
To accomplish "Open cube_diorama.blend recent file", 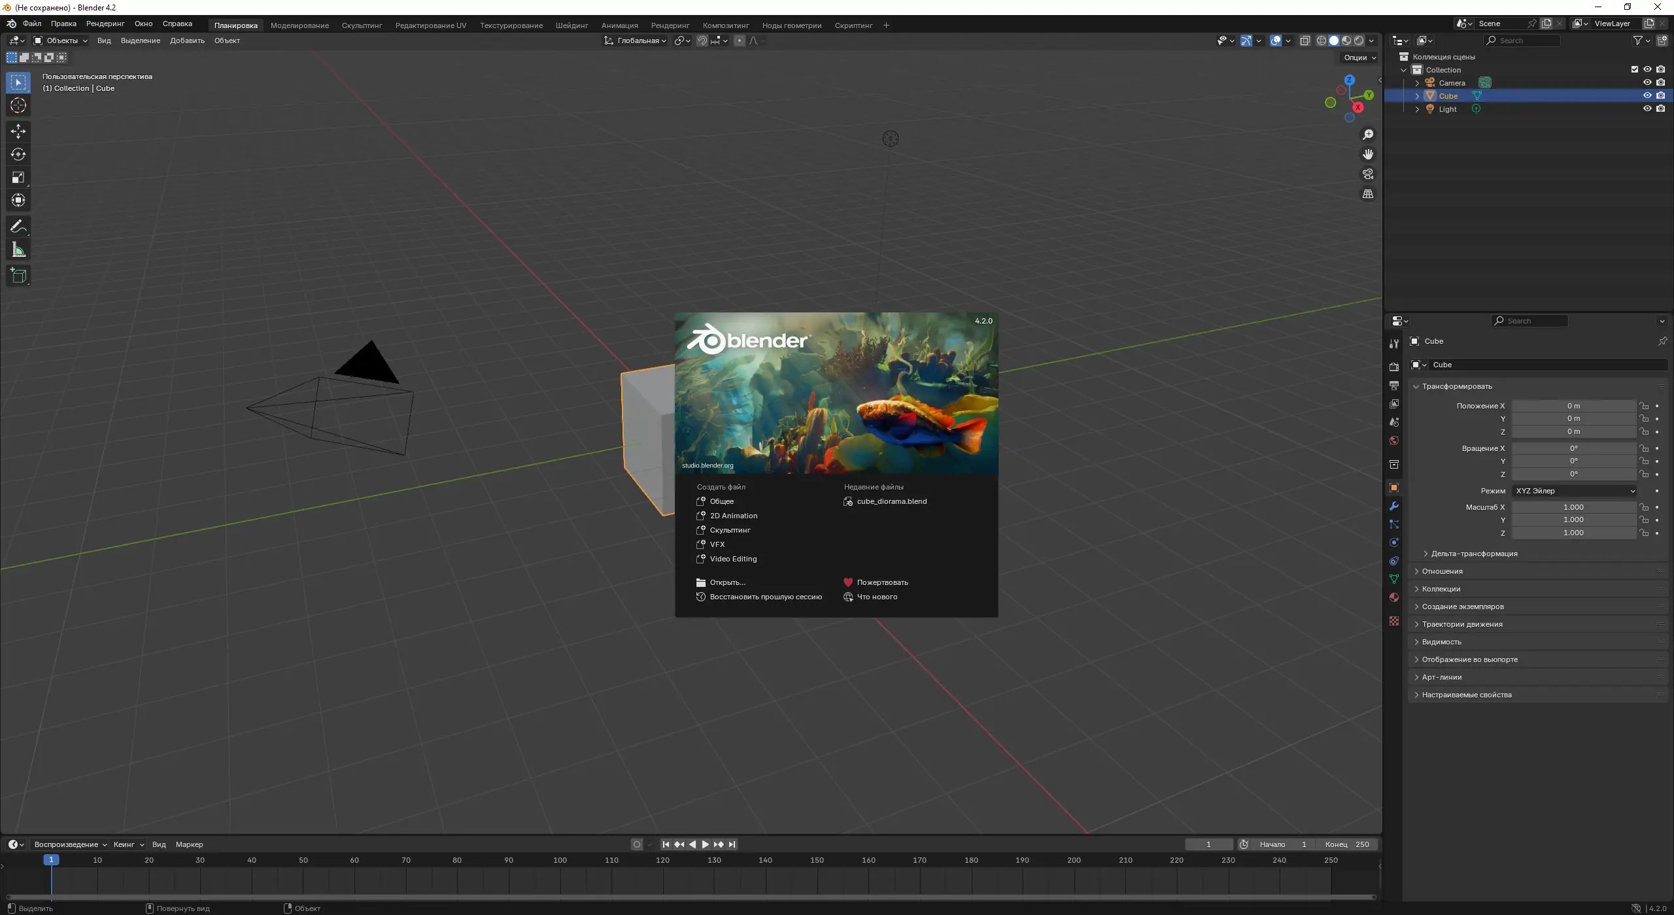I will (x=891, y=501).
